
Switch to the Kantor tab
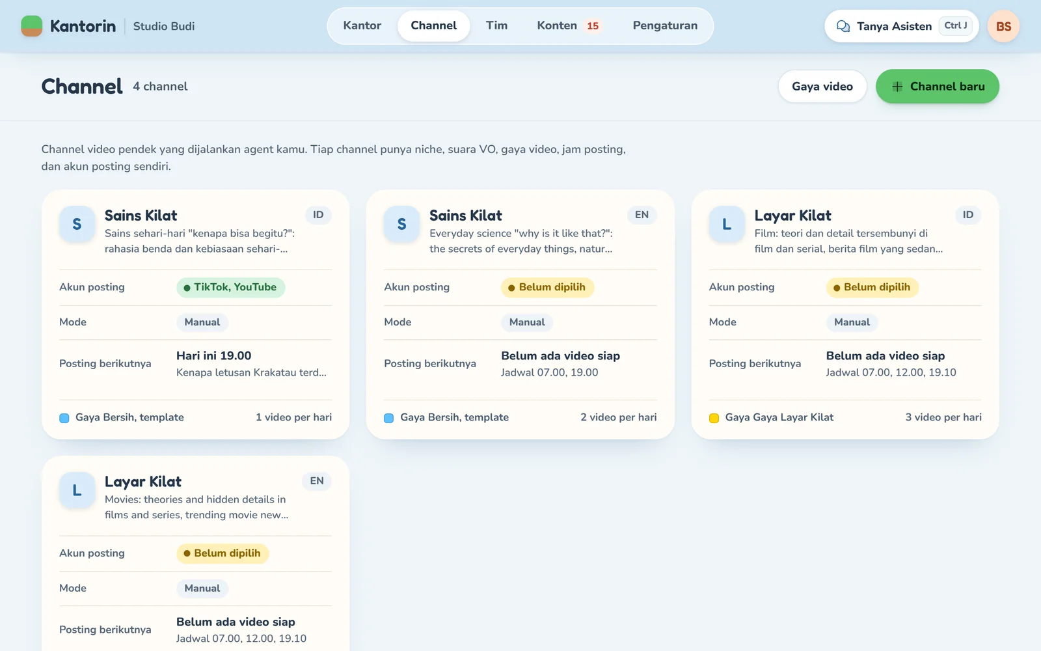[x=362, y=25]
